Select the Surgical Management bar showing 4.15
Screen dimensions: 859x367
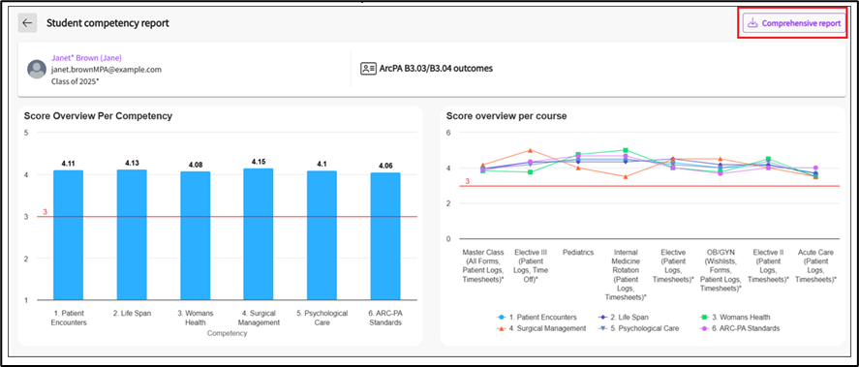tap(259, 234)
